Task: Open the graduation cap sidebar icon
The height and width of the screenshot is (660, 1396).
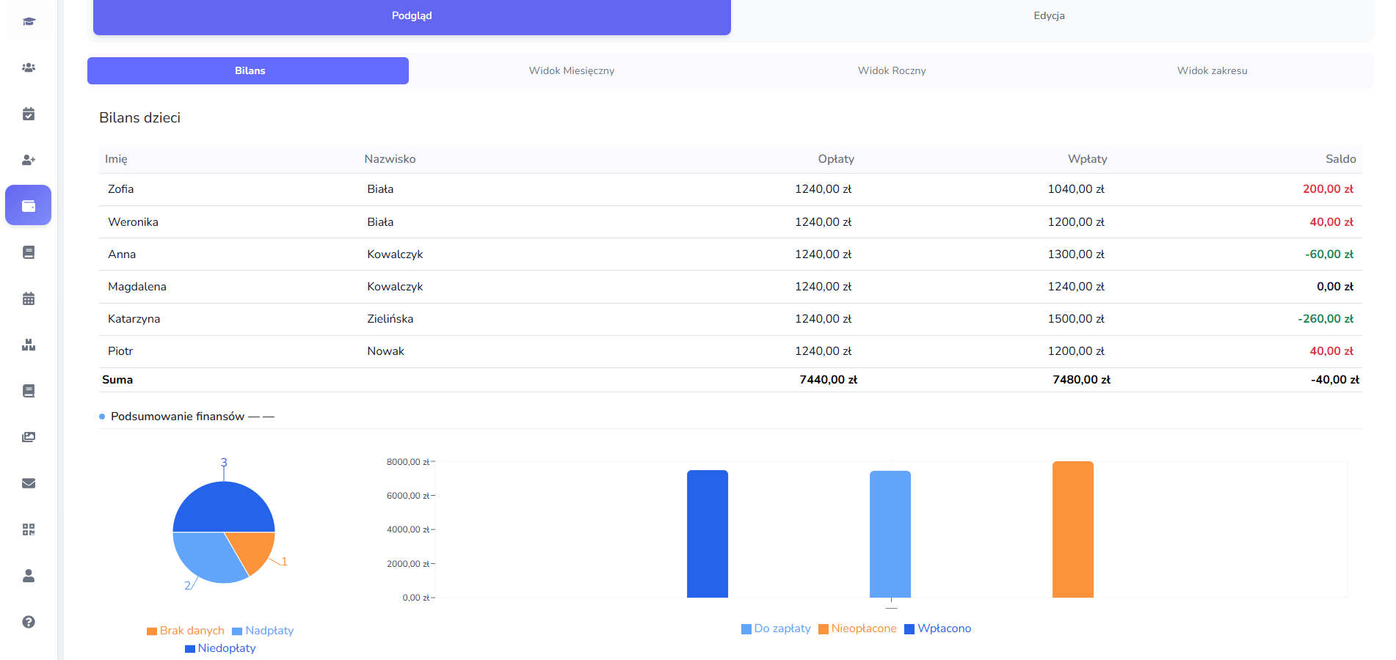Action: coord(29,21)
